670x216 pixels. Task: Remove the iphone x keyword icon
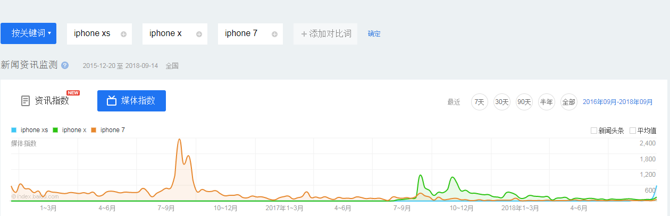click(x=199, y=34)
